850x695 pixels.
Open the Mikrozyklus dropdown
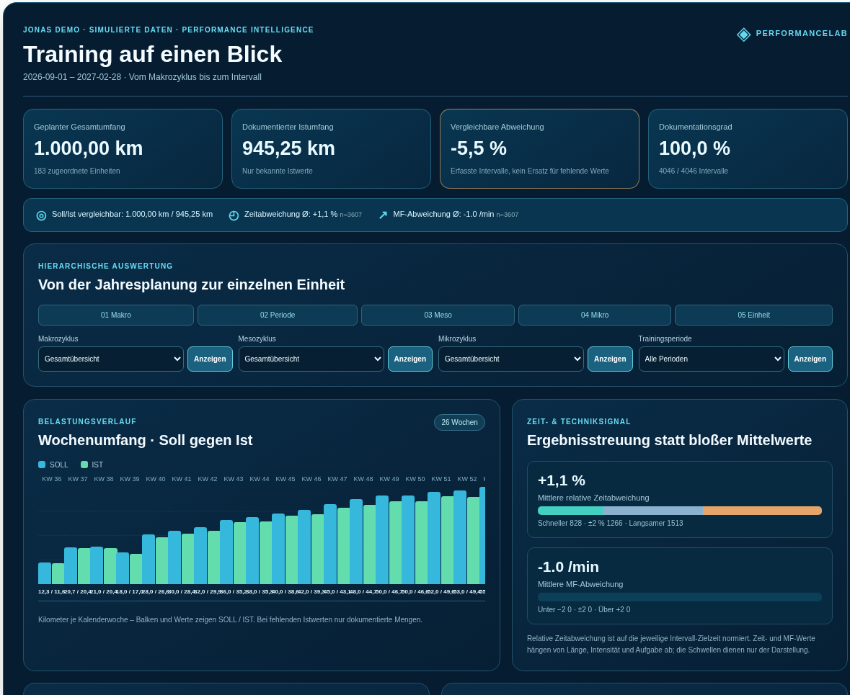511,359
